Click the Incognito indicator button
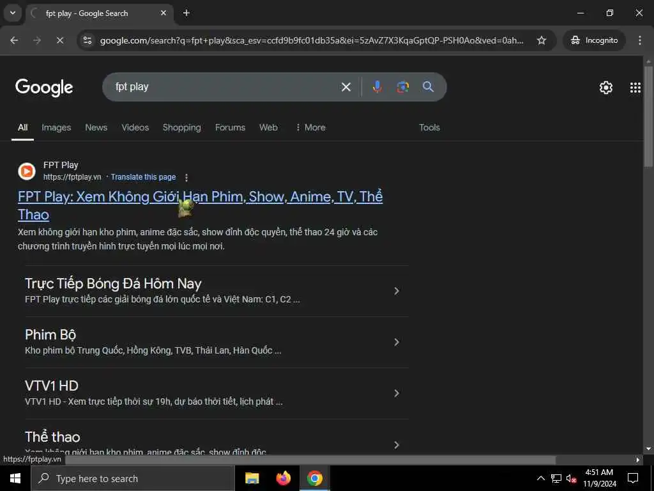 (595, 40)
